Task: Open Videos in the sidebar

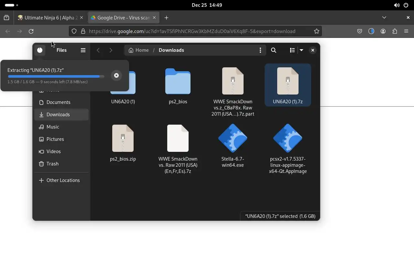Action: point(61,152)
